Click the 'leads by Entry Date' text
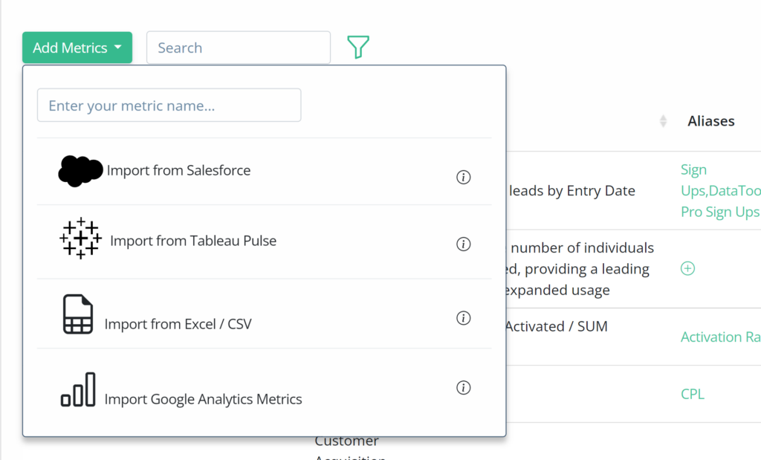The height and width of the screenshot is (460, 761). click(571, 191)
